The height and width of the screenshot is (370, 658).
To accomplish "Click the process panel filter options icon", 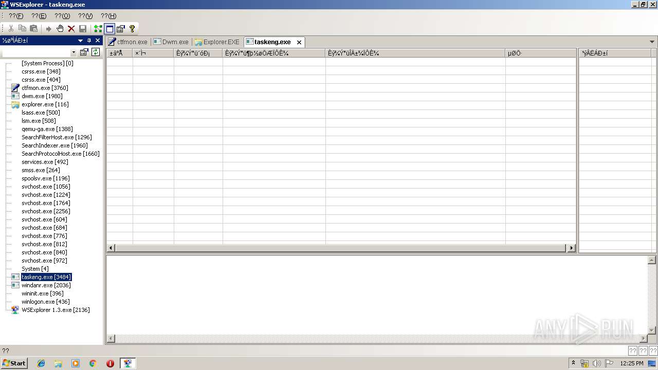I will (x=84, y=52).
